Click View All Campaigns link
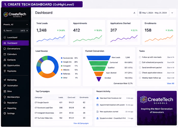 point(81,123)
